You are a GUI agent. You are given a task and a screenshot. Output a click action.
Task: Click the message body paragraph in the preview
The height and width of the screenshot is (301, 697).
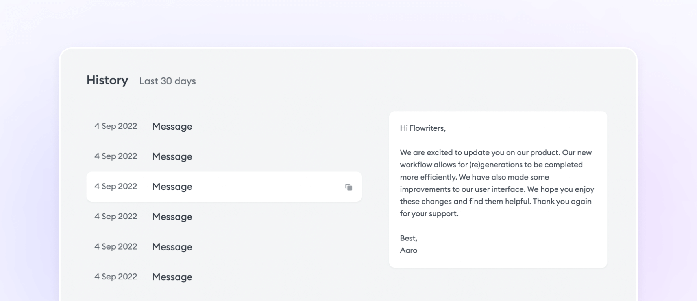497,183
